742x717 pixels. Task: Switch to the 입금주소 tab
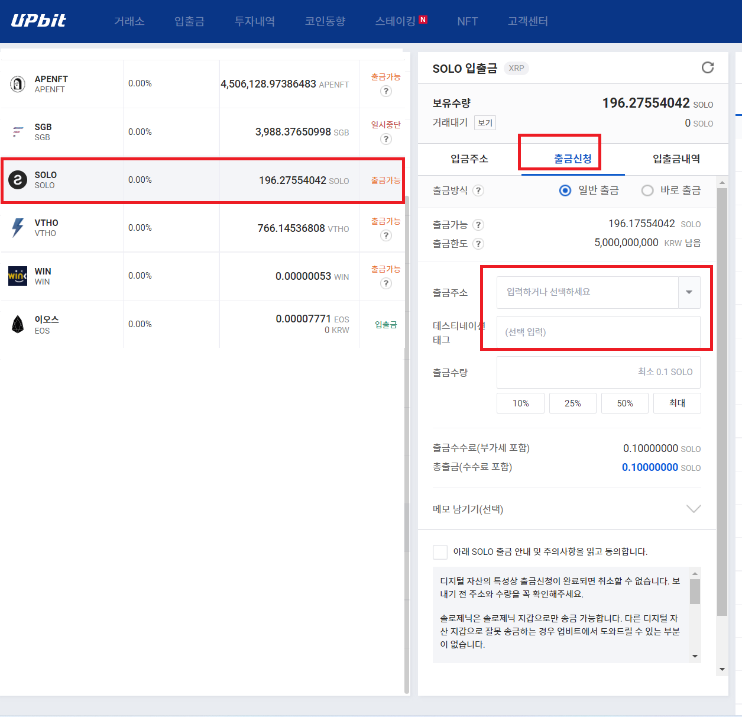(x=469, y=159)
